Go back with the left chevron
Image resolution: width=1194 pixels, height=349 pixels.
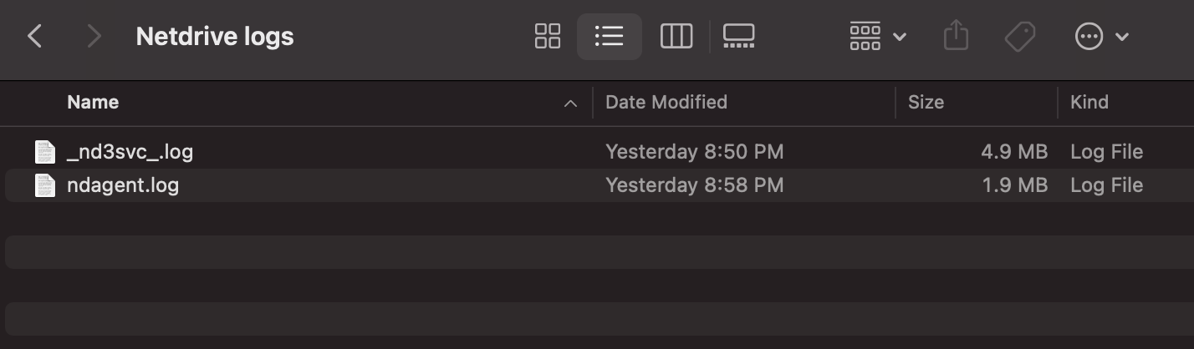pyautogui.click(x=35, y=36)
